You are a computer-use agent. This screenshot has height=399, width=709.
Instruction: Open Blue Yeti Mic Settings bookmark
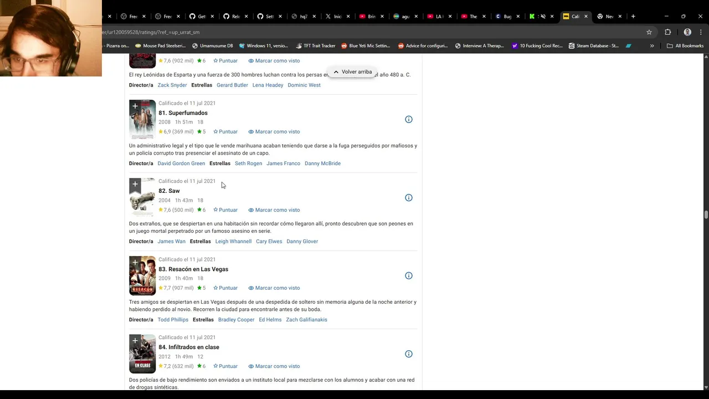pos(366,46)
